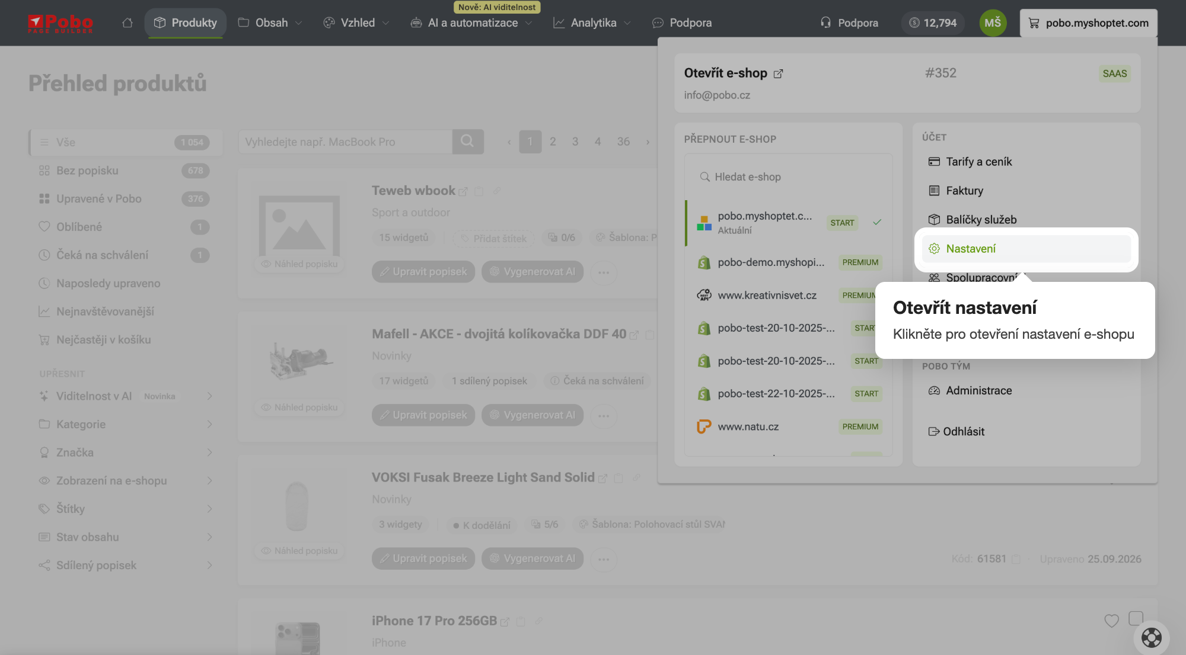The image size is (1186, 655).
Task: Expand the Štítky filter
Action: point(126,509)
